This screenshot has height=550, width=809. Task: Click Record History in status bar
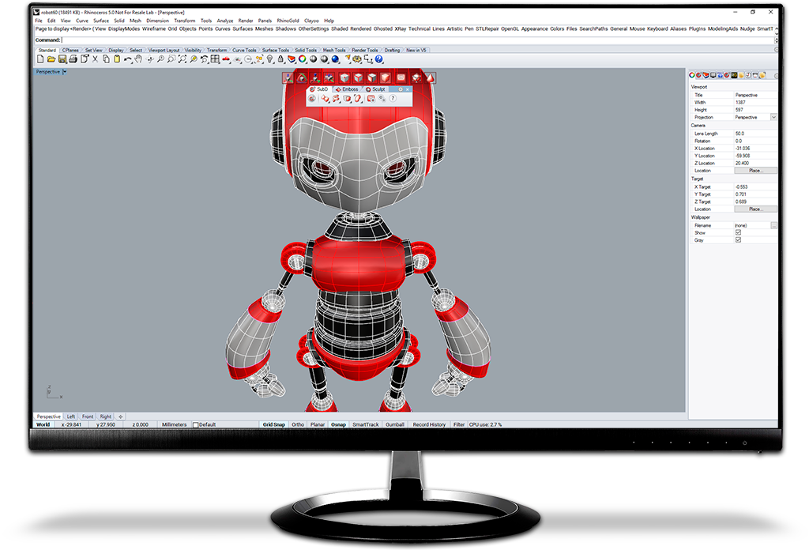pyautogui.click(x=429, y=424)
